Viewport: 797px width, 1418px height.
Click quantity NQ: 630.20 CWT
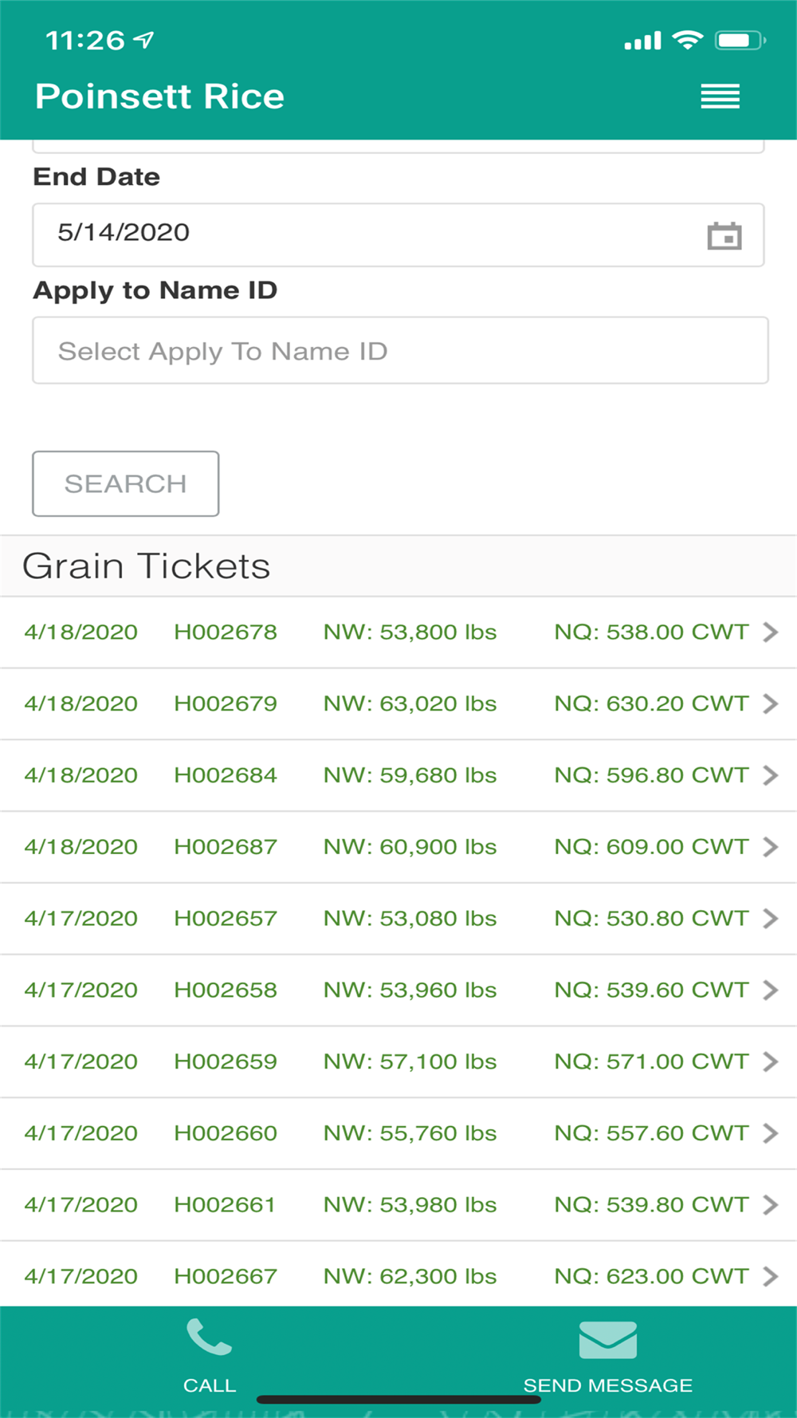[x=651, y=704]
